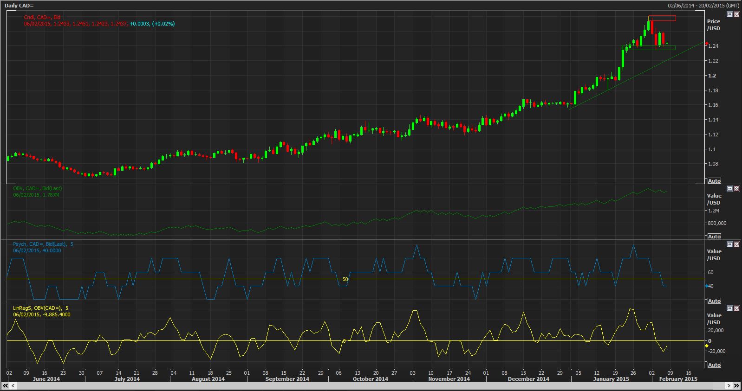Click the June 2014 month label
Viewport: 742px width, 391px height.
click(x=46, y=379)
